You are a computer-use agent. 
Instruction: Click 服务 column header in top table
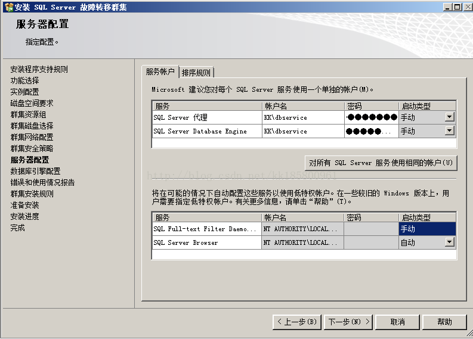207,106
